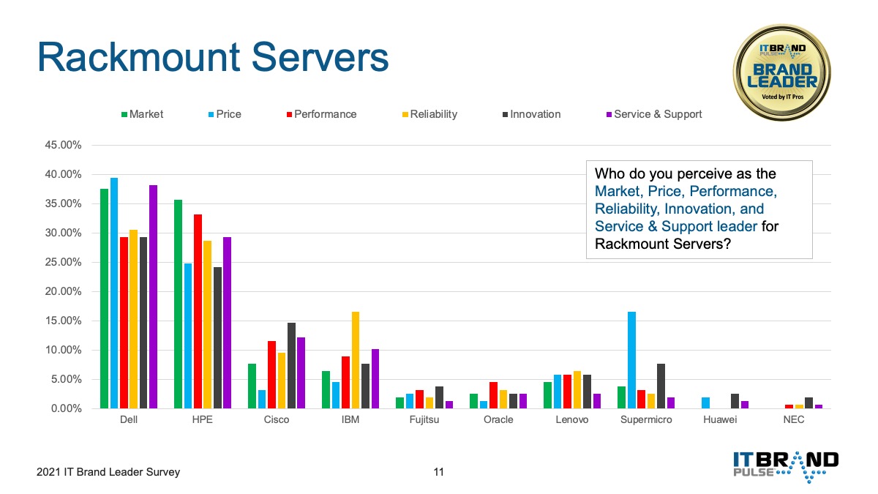Click the 5.00% y-axis value
This screenshot has width=878, height=494.
click(67, 379)
